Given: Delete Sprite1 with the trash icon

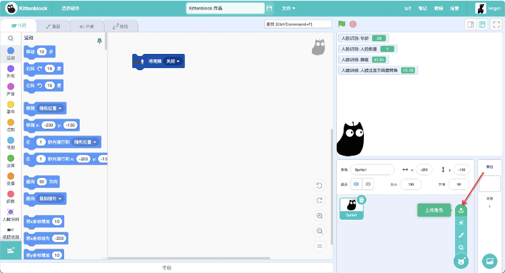Looking at the screenshot, I should click(x=361, y=200).
